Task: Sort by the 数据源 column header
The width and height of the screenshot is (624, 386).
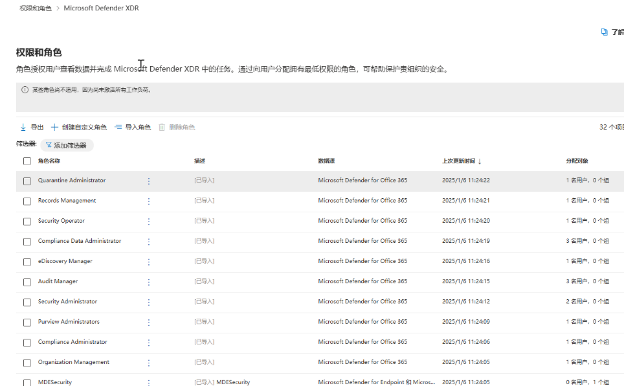Action: click(326, 161)
